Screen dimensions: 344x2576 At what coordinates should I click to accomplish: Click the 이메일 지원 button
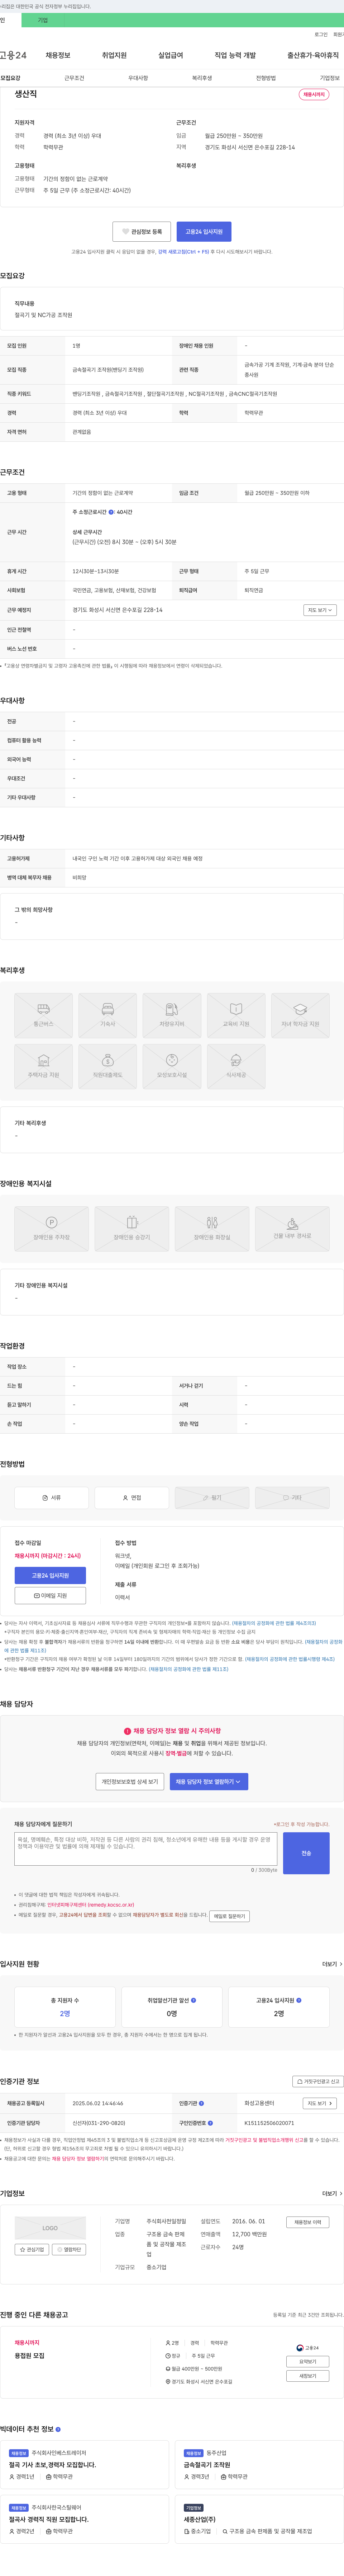point(50,1596)
